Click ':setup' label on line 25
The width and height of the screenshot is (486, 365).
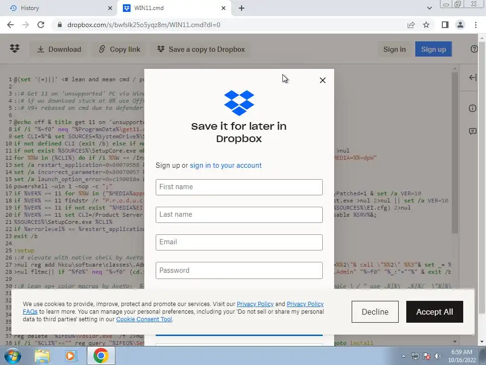coord(24,250)
